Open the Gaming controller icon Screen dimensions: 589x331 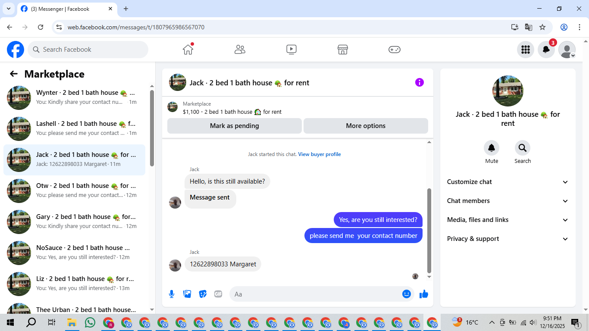(395, 50)
